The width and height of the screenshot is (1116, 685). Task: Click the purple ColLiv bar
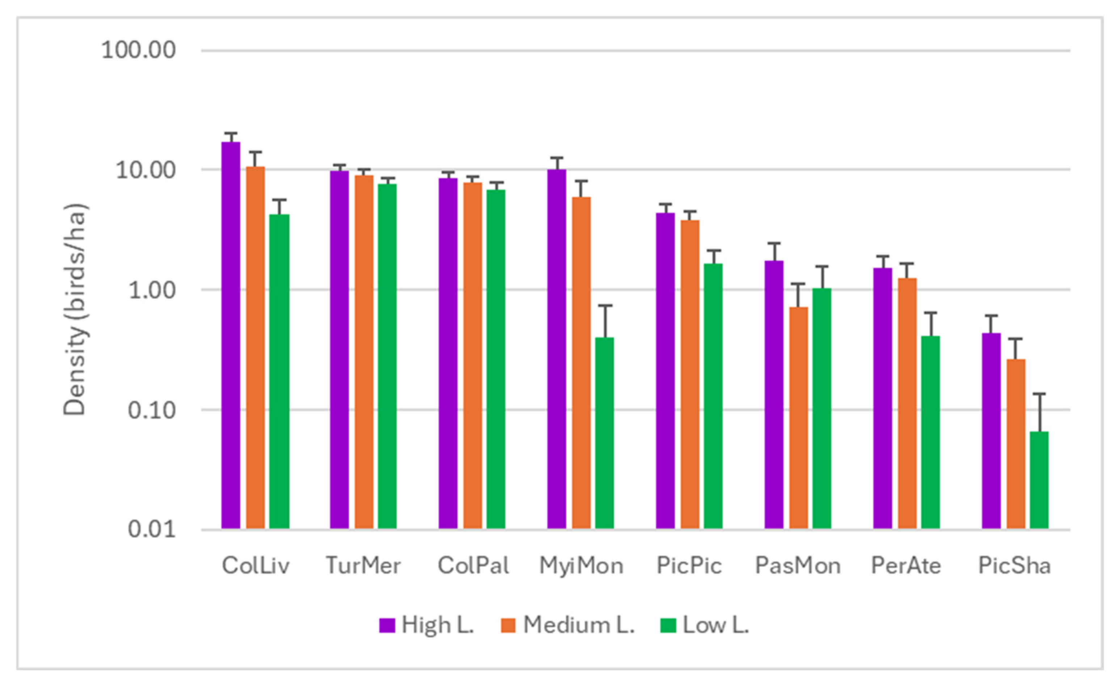tap(231, 335)
